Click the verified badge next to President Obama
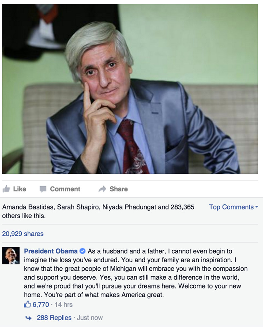Viewport: 263px width, 327px height. (x=83, y=251)
